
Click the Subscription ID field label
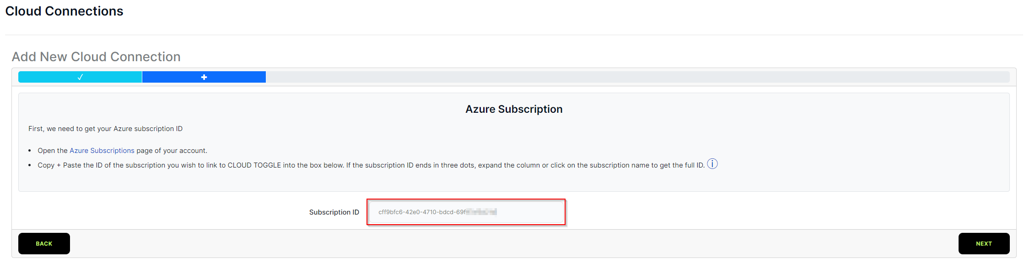pos(334,212)
